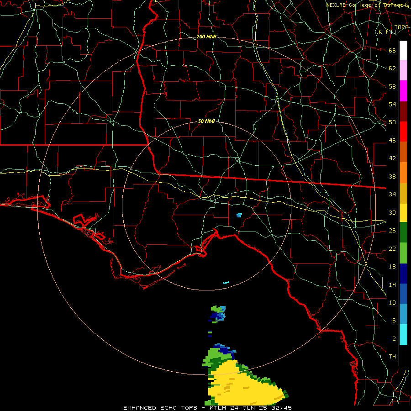Click the '58' legend value

tap(392, 86)
